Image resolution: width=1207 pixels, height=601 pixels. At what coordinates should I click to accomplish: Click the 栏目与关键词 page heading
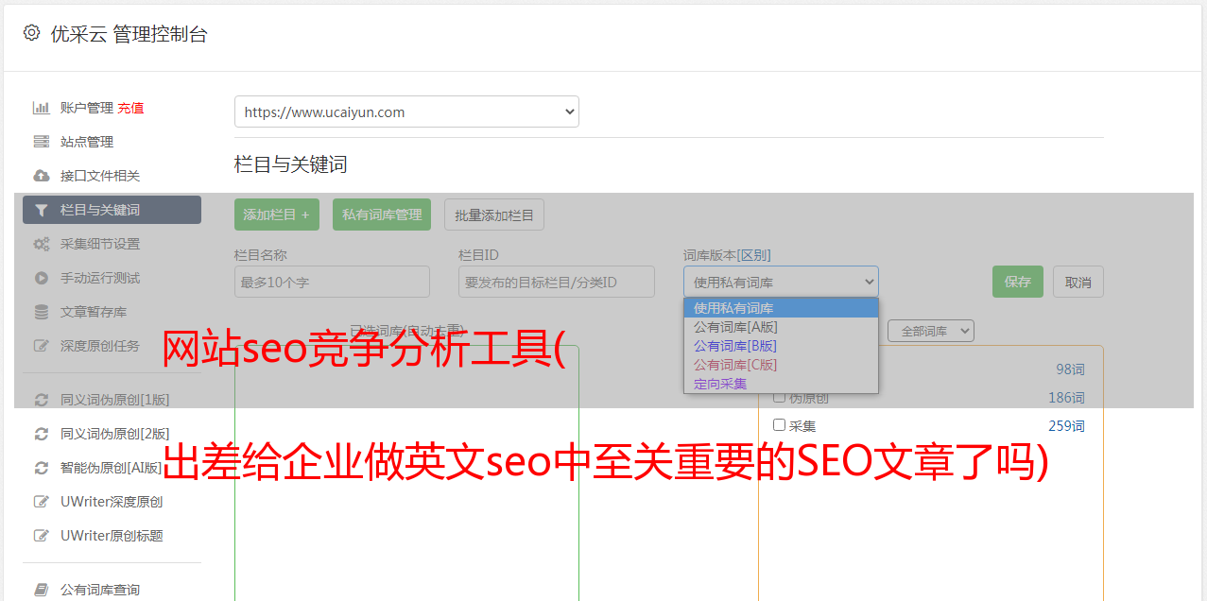pyautogui.click(x=291, y=164)
